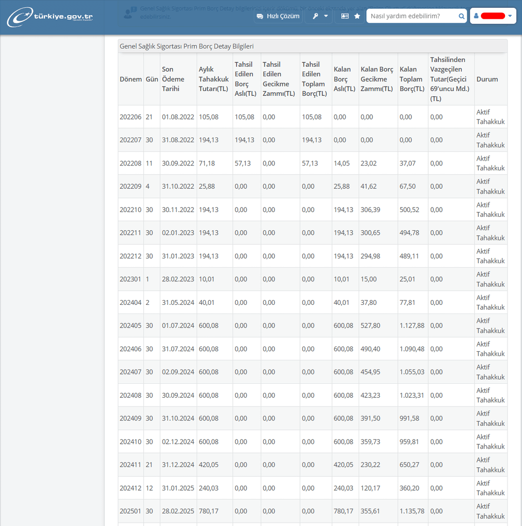This screenshot has height=526, width=522.
Task: Click the star favorites icon
Action: point(357,16)
